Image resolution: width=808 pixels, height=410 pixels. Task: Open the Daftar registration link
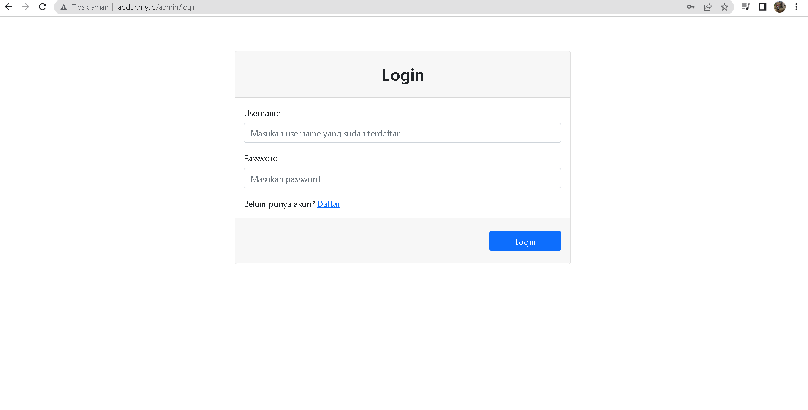point(329,204)
